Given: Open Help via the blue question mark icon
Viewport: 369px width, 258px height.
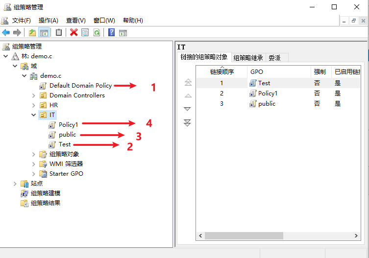Looking at the screenshot, I should tap(112, 32).
